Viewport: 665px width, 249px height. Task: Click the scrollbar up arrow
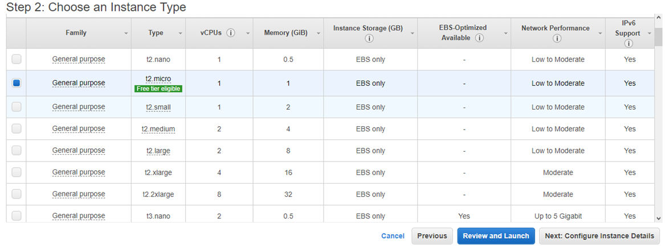(658, 18)
